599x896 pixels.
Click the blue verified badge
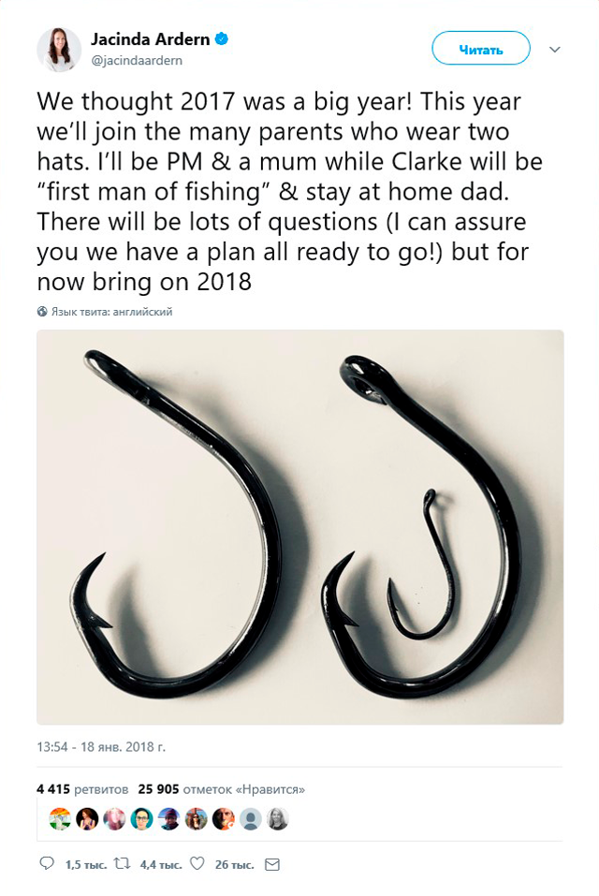[x=222, y=39]
